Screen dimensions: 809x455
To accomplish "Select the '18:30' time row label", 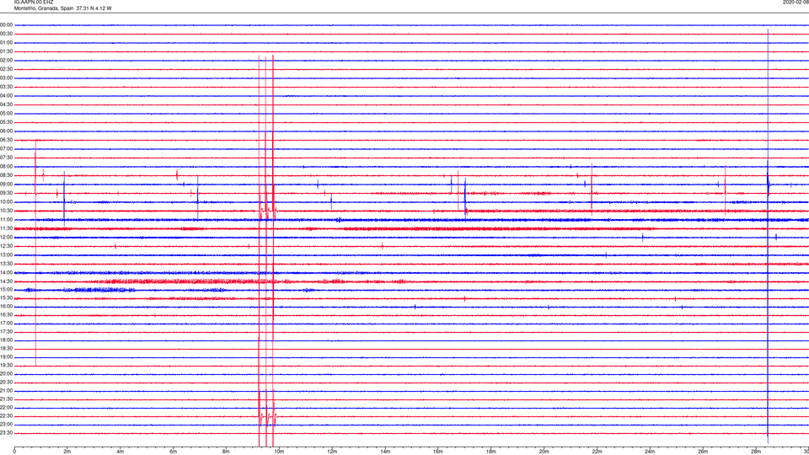I will click(x=6, y=349).
